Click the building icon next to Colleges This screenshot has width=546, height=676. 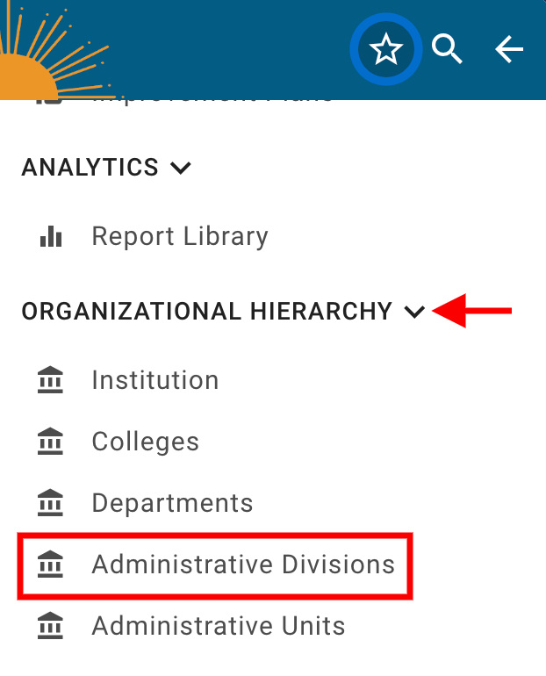point(51,442)
